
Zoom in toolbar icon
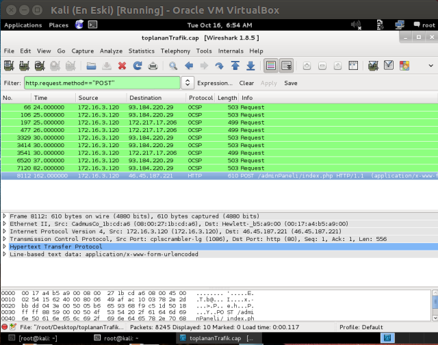307,66
